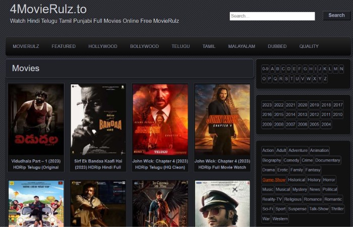This screenshot has height=227, width=353.
Task: Select the year 2014 filter
Action: pyautogui.click(x=290, y=115)
